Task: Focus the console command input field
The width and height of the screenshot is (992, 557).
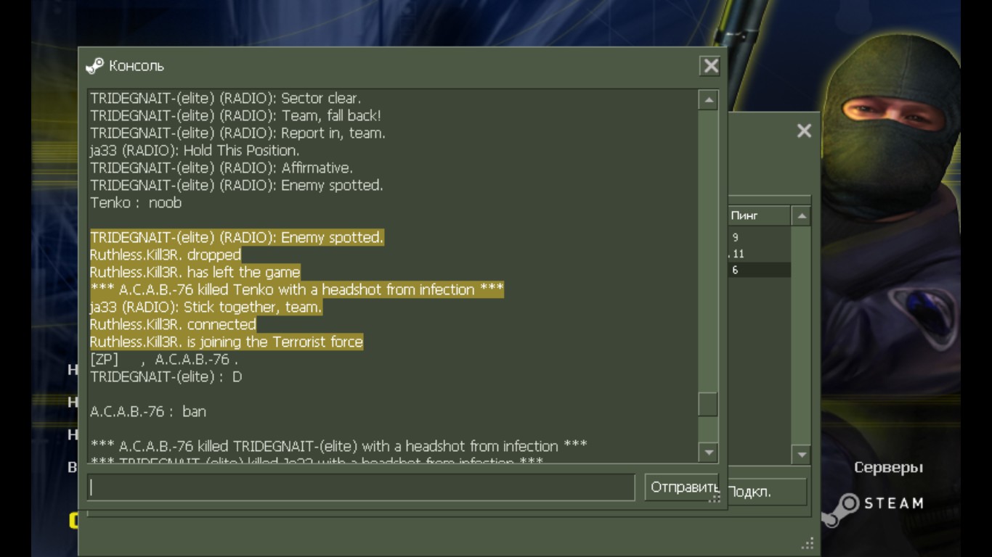Action: coord(361,487)
